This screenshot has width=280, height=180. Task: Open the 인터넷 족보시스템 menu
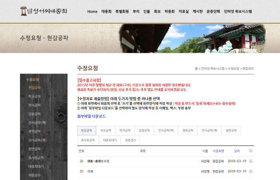coord(238,12)
